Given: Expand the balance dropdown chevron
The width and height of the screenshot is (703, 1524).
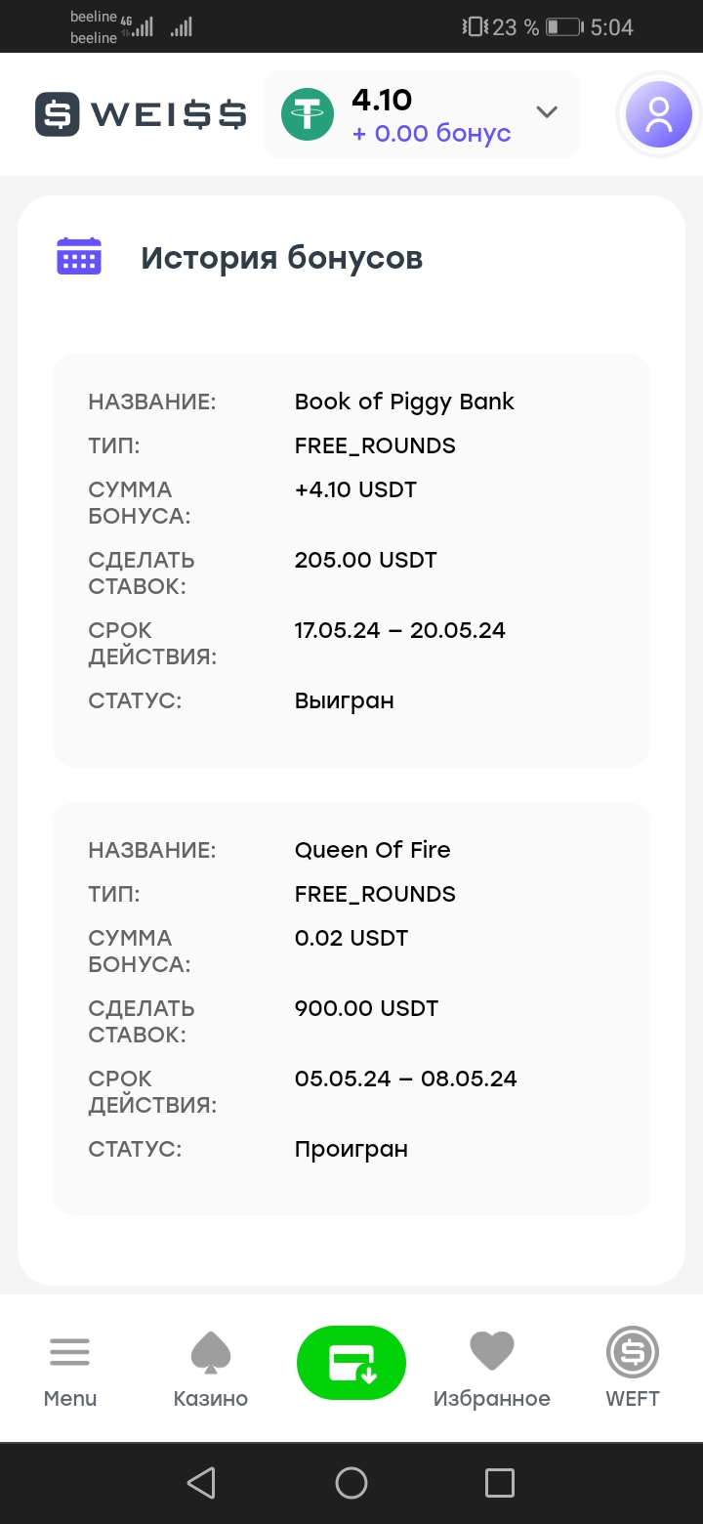Looking at the screenshot, I should [x=547, y=112].
